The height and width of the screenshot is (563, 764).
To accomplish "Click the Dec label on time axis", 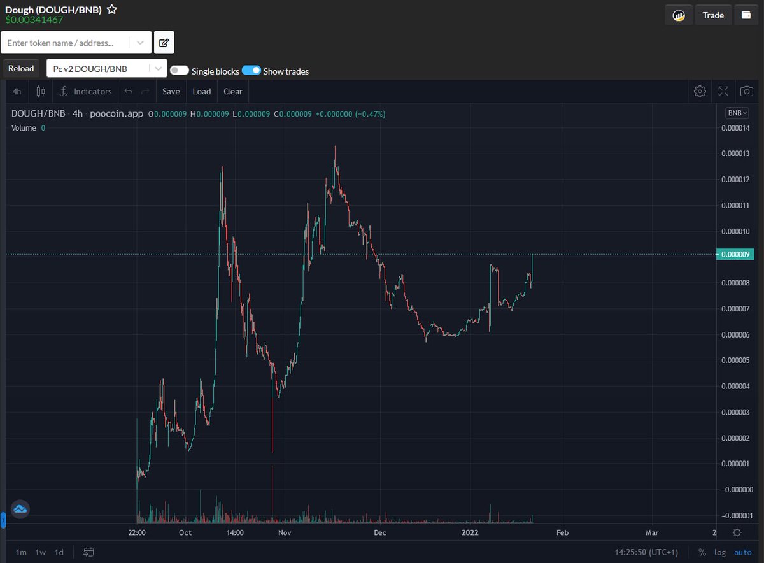I will click(x=379, y=532).
